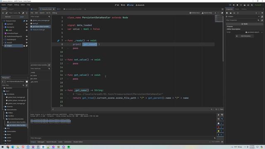Fold the _get_name function at line 20
Viewport: 265px width, 149px height.
pos(66,90)
